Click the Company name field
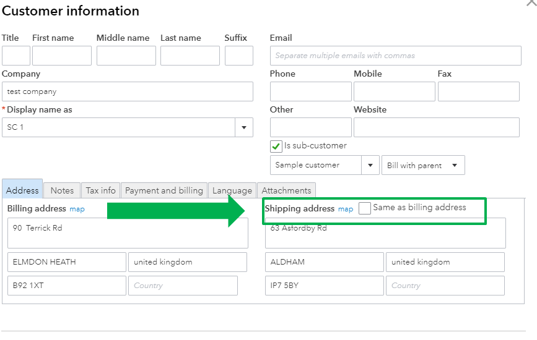This screenshot has height=340, width=537. [127, 91]
